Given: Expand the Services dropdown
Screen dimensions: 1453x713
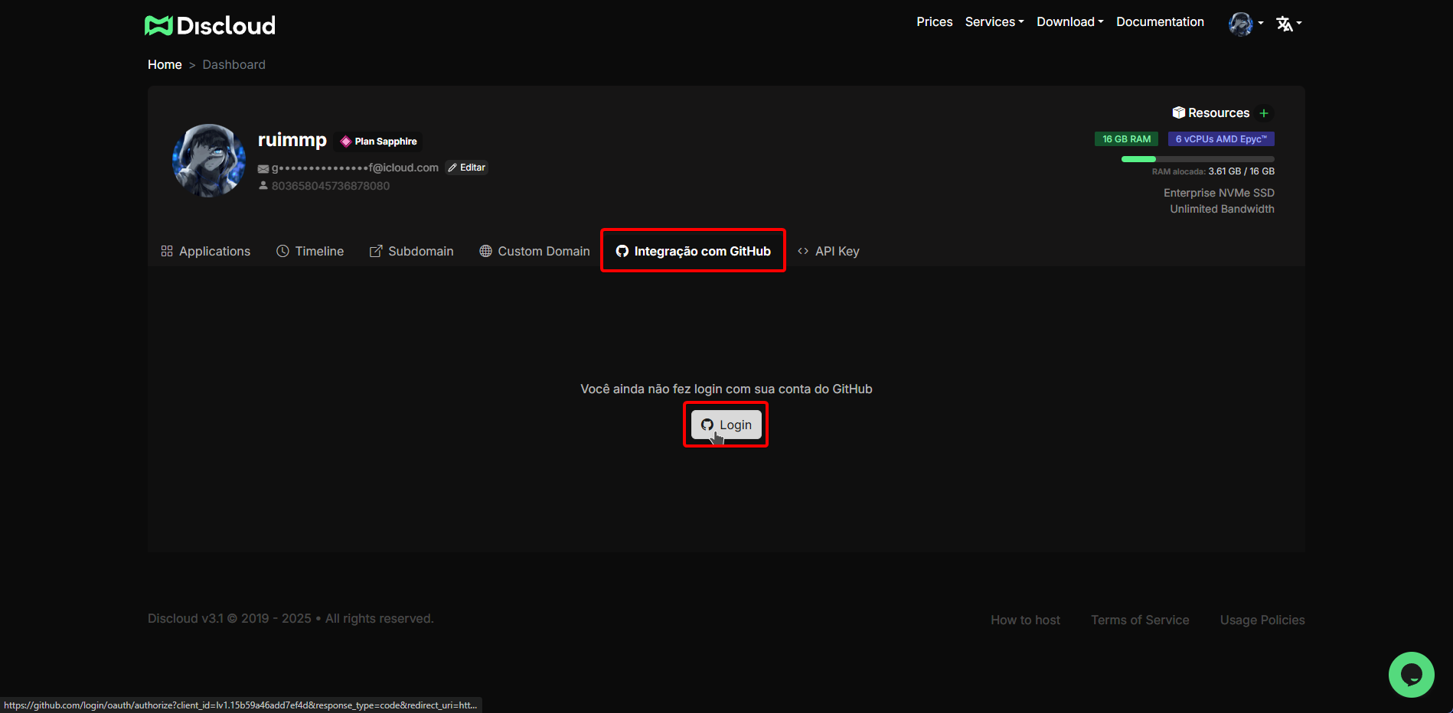Looking at the screenshot, I should pos(994,22).
